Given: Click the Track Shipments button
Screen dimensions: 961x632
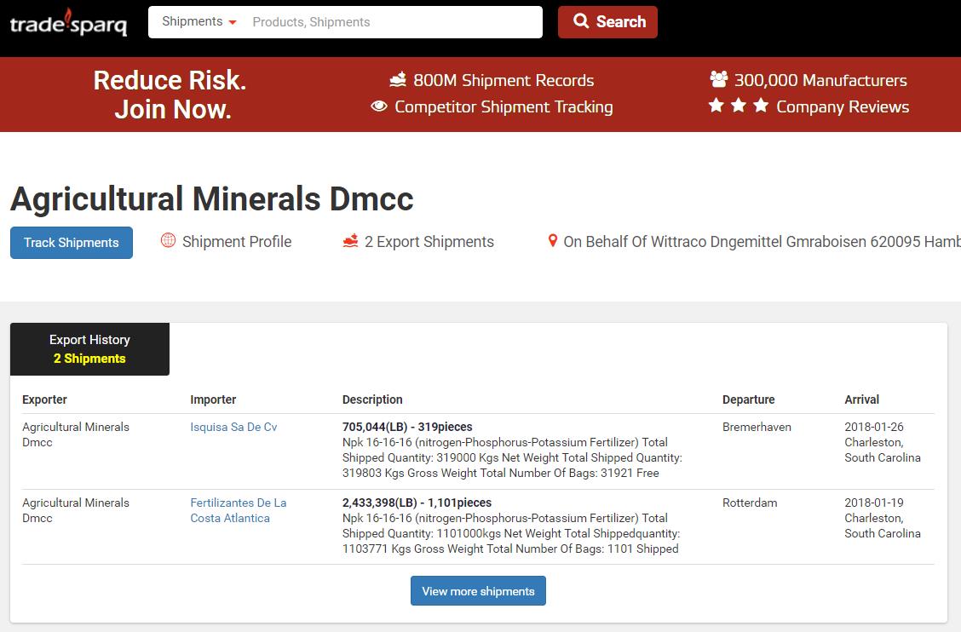Looking at the screenshot, I should [72, 243].
